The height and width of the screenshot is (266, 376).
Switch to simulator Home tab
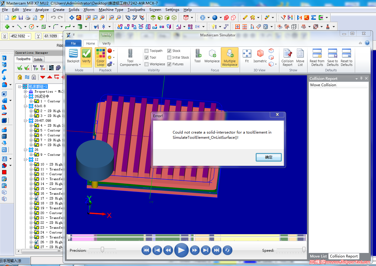(91, 43)
